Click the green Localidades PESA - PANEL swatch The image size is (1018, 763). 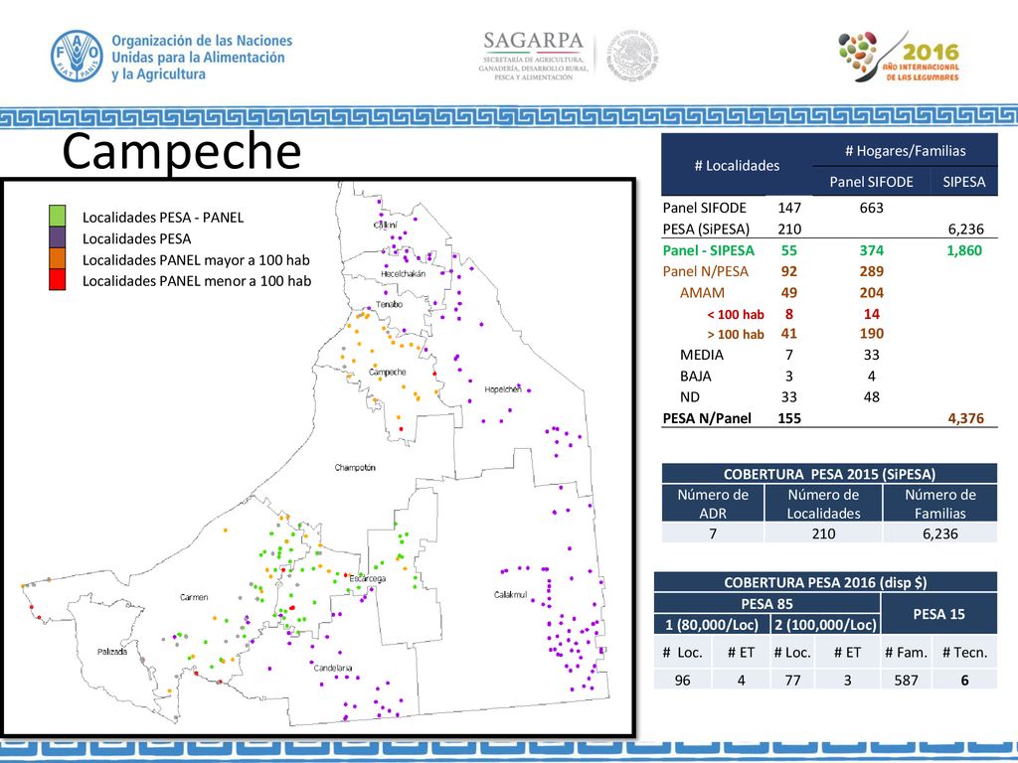[x=57, y=216]
